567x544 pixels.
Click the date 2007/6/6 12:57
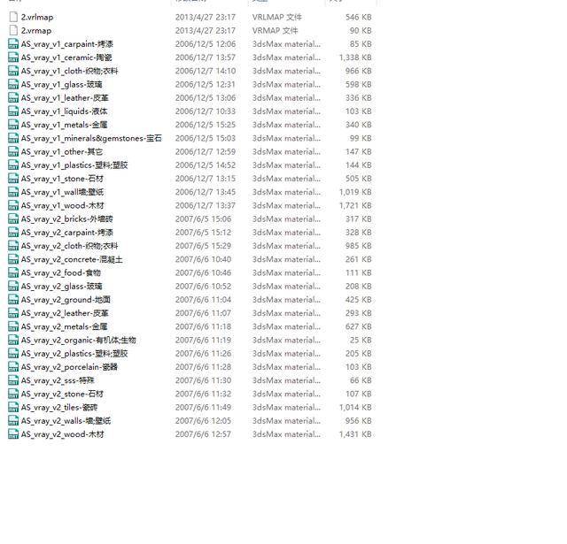tap(203, 434)
